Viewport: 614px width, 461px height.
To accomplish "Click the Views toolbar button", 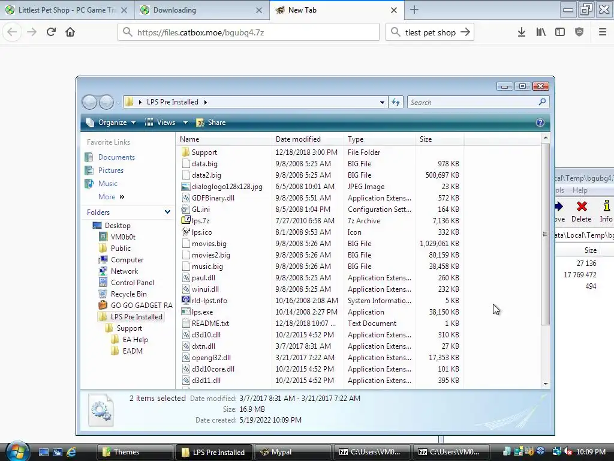I will pyautogui.click(x=161, y=122).
